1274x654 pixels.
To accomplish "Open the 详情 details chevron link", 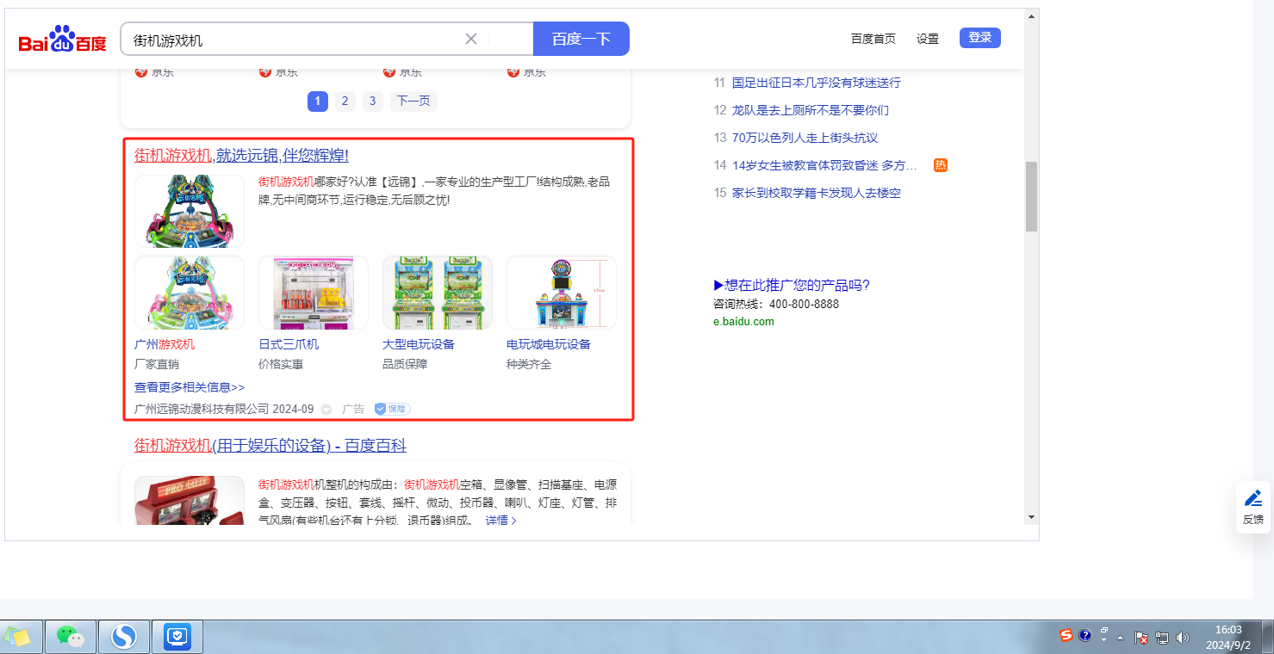I will point(500,521).
